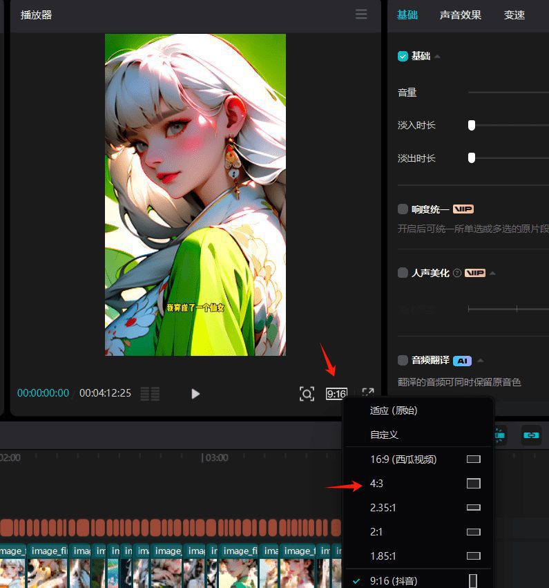Switch to the 变速 tab
The height and width of the screenshot is (588, 549).
[514, 15]
